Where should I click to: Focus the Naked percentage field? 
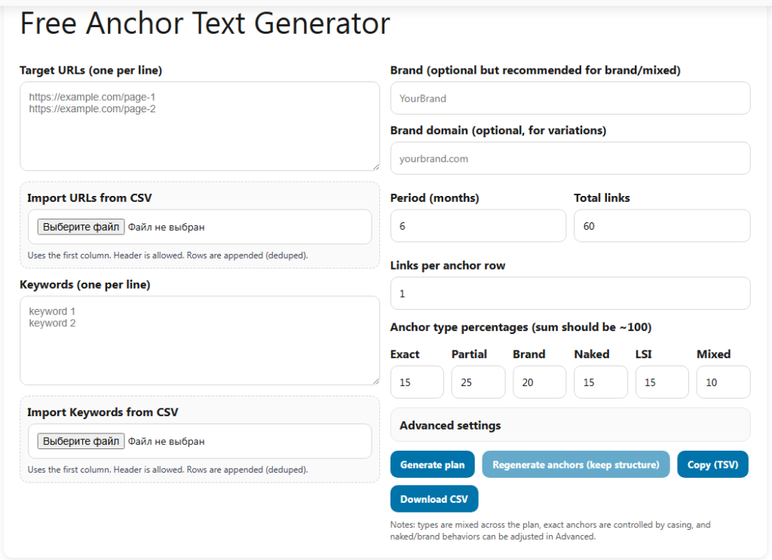coord(600,382)
